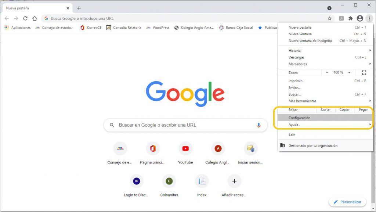Click the Personalizar button
Image resolution: width=376 pixels, height=212 pixels.
(x=347, y=202)
